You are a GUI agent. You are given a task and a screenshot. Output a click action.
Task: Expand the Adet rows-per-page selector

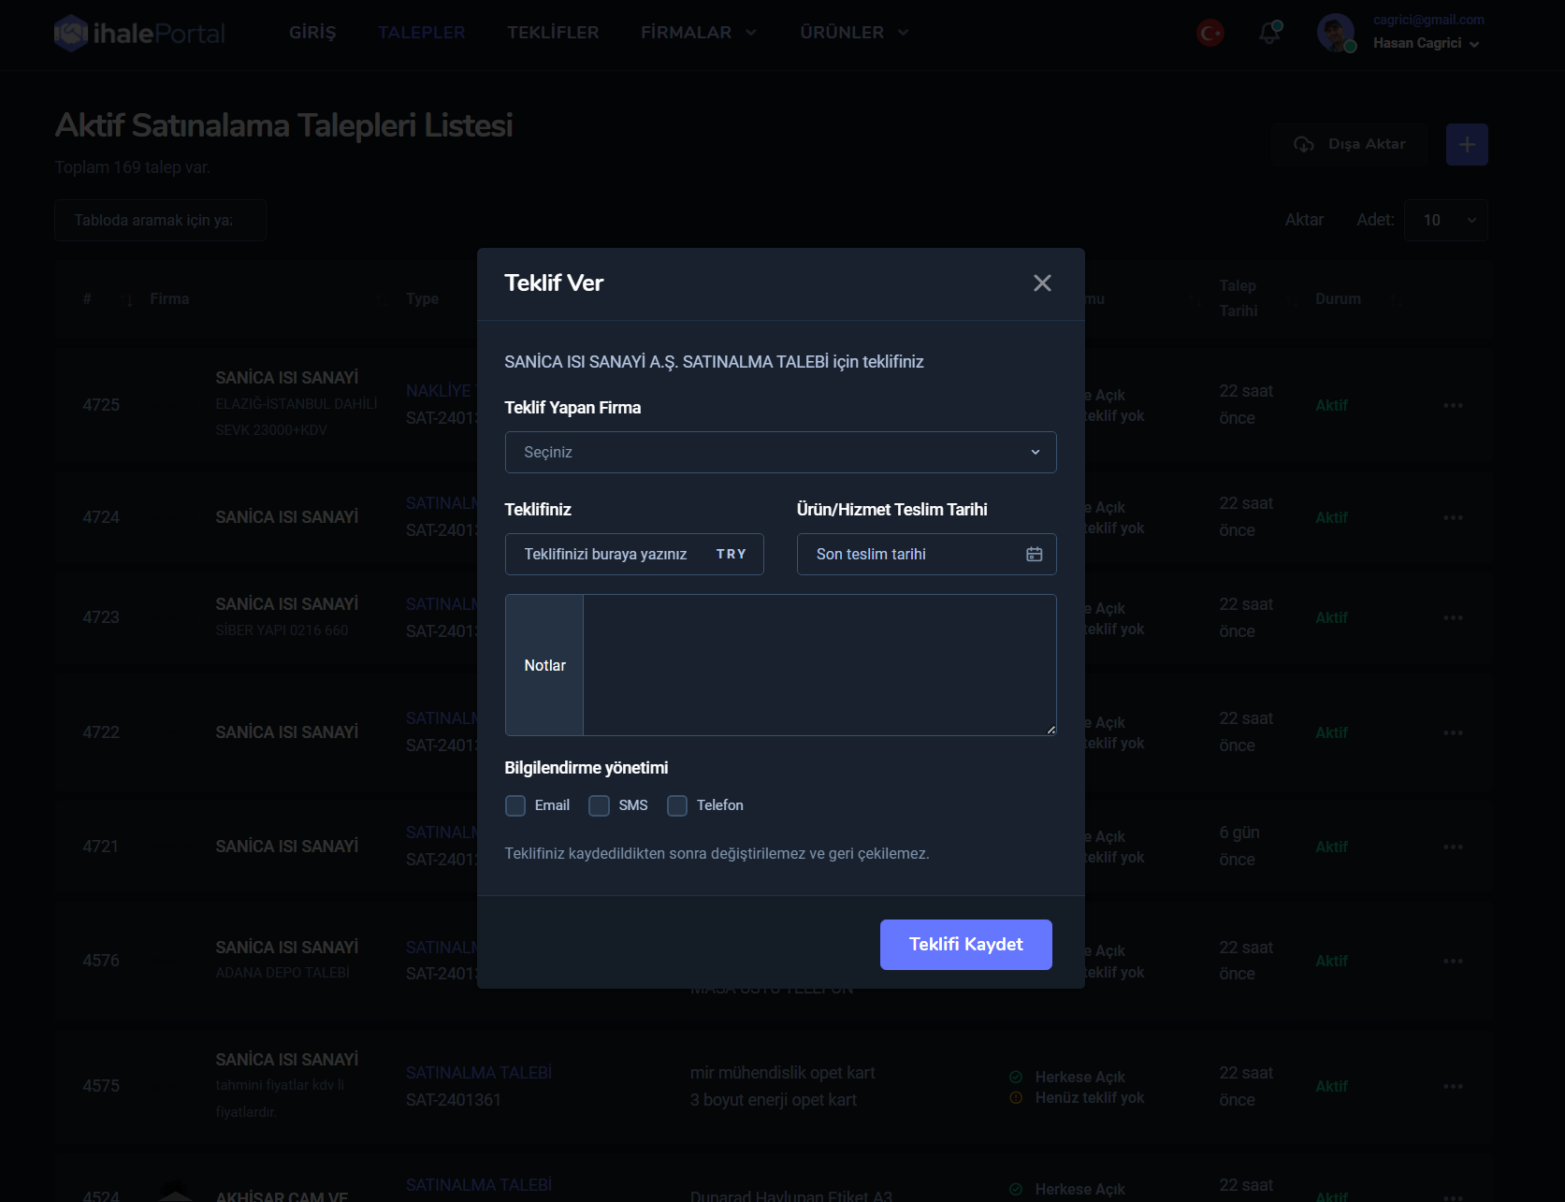coord(1445,221)
